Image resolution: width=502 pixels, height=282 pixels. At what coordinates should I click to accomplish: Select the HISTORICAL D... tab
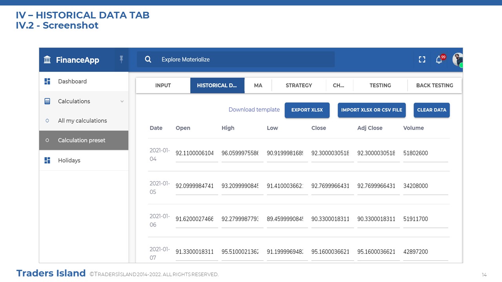(x=217, y=85)
